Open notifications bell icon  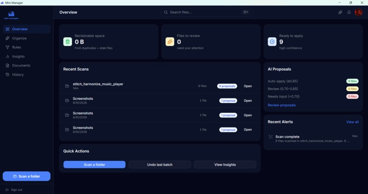click(x=349, y=12)
